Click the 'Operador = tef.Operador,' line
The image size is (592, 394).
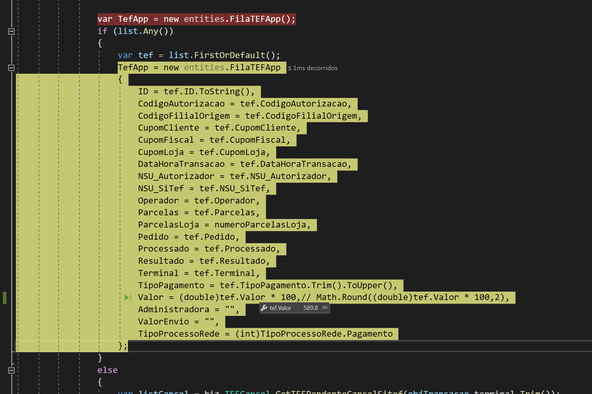199,201
